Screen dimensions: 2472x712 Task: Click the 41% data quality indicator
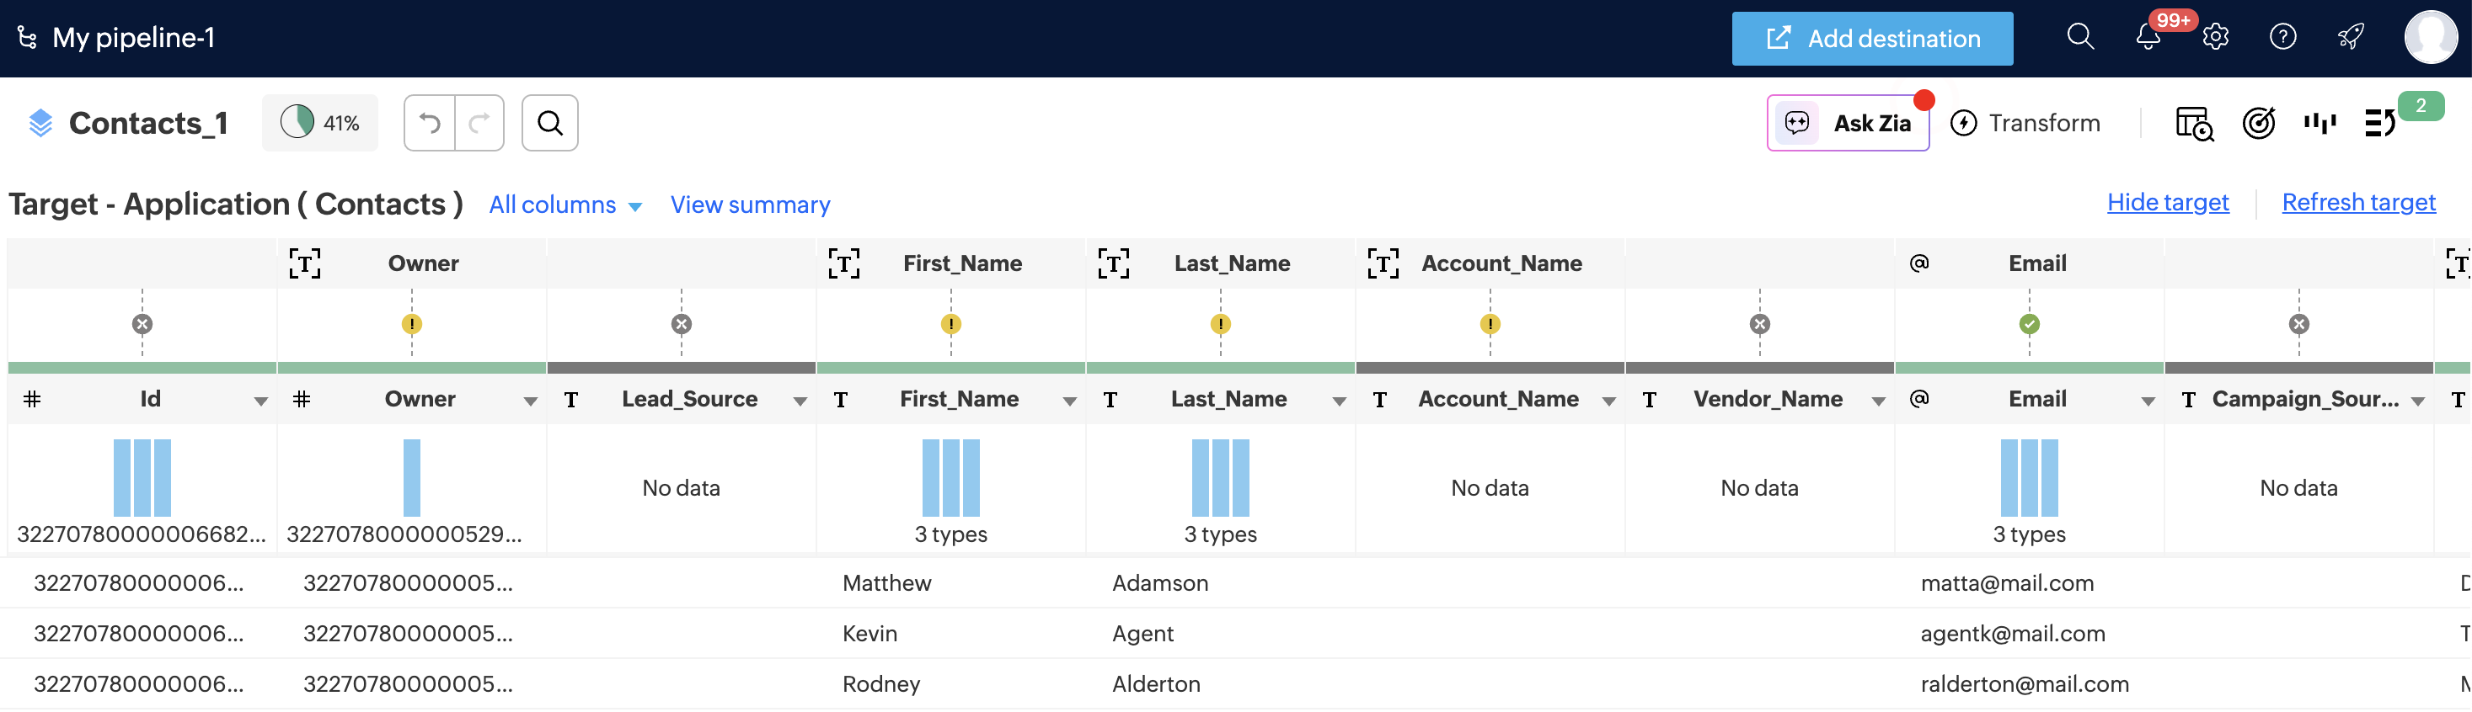[319, 123]
